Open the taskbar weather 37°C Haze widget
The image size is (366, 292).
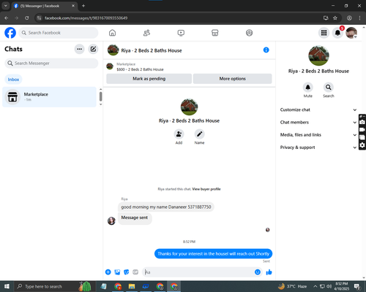(292, 286)
